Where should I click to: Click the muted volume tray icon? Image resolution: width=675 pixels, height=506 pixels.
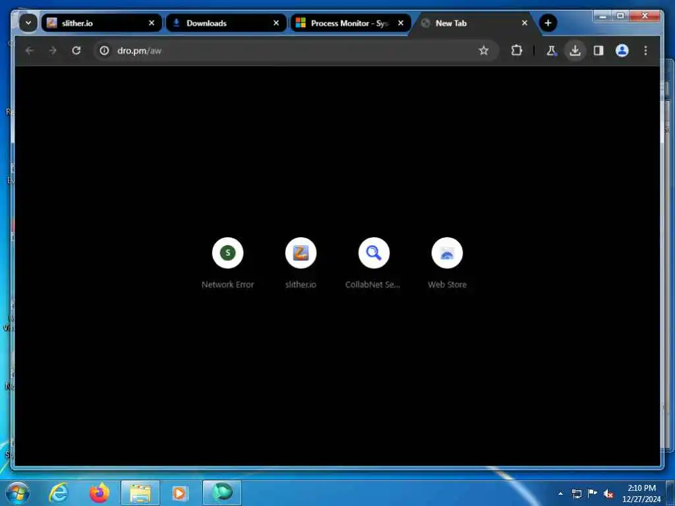(x=608, y=494)
